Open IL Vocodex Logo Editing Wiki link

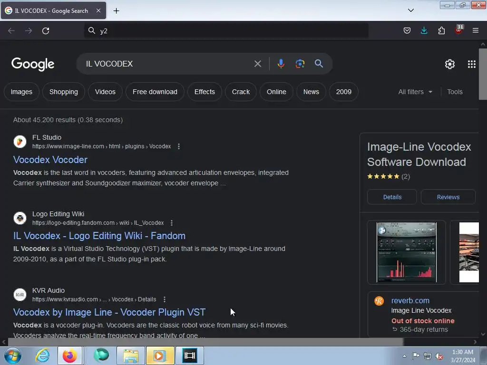[x=99, y=236]
